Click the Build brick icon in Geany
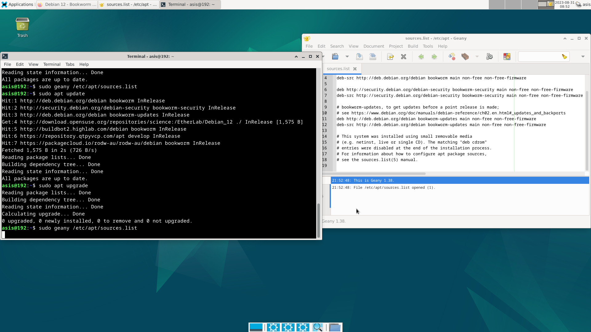 465,57
